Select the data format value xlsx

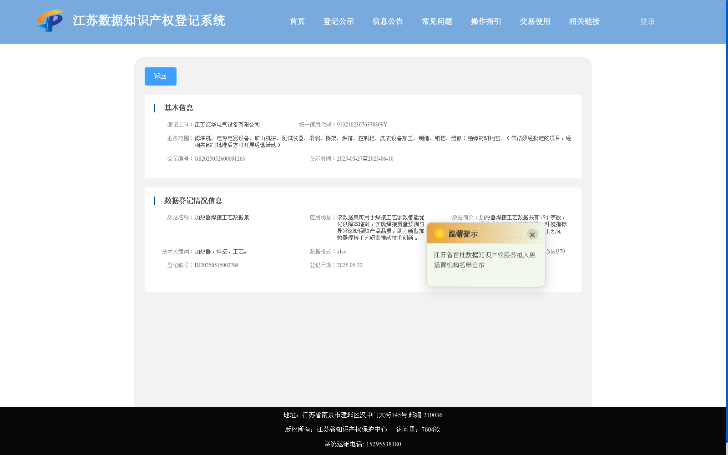pyautogui.click(x=341, y=252)
